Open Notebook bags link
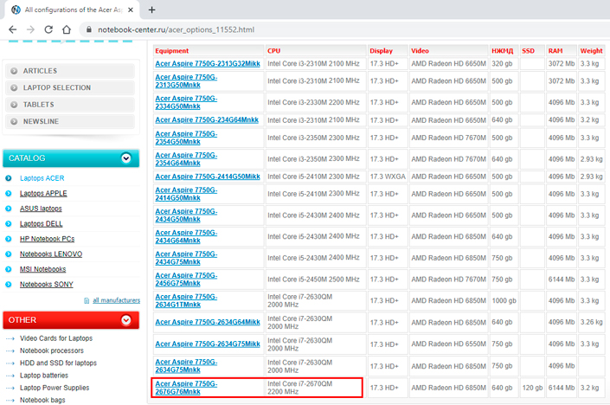610x405 pixels. click(x=42, y=400)
